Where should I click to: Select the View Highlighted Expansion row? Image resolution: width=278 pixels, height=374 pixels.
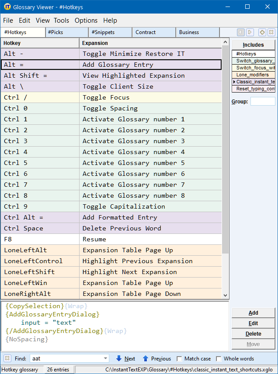coord(111,75)
